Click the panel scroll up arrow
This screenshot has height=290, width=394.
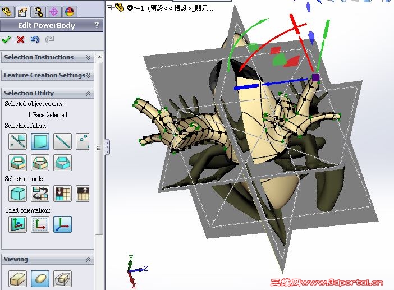(x=99, y=57)
